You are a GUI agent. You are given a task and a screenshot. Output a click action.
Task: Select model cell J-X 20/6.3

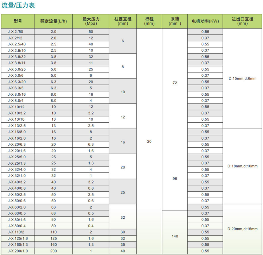point(18,145)
